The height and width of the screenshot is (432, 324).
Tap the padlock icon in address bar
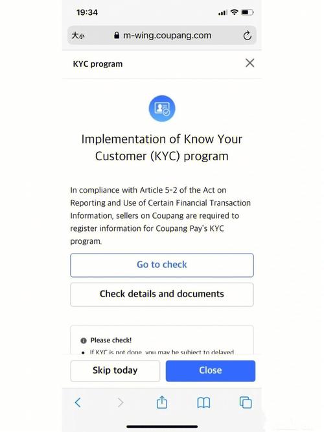[117, 35]
